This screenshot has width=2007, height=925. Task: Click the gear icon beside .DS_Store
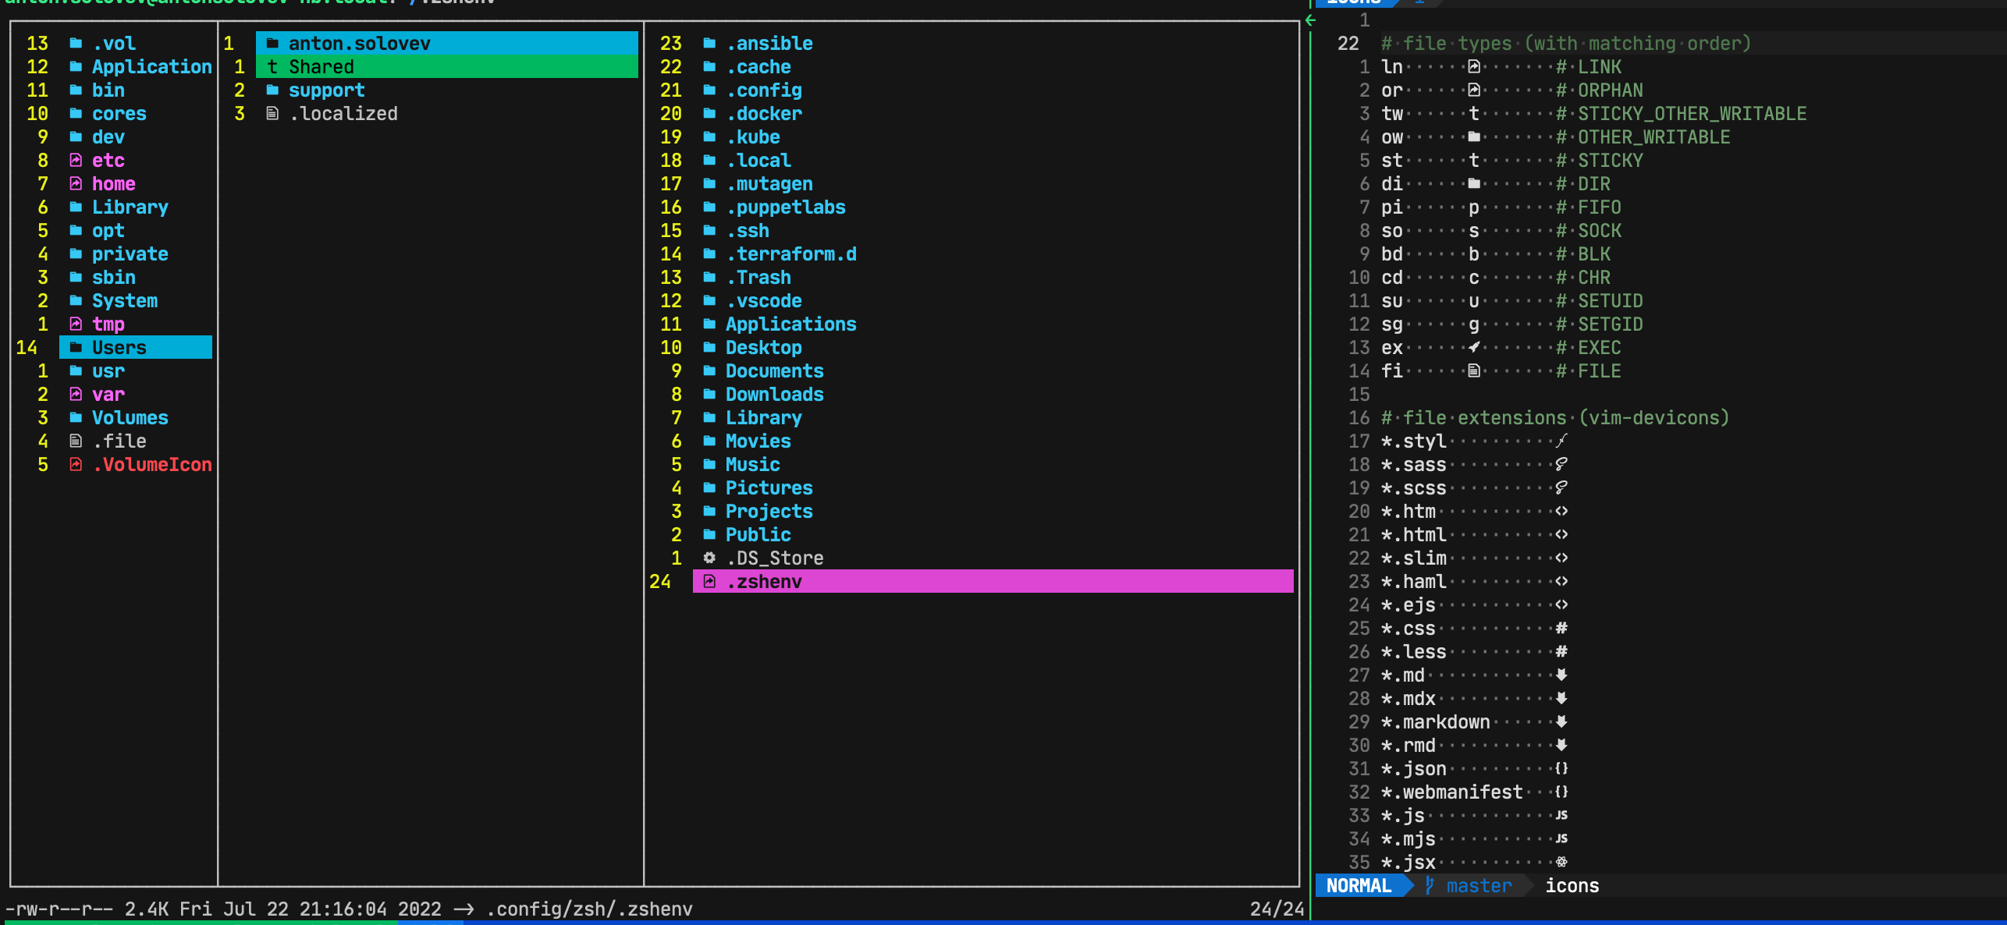click(x=709, y=558)
